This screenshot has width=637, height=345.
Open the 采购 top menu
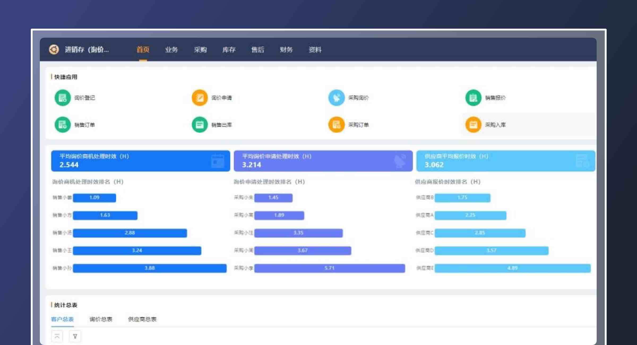point(200,50)
